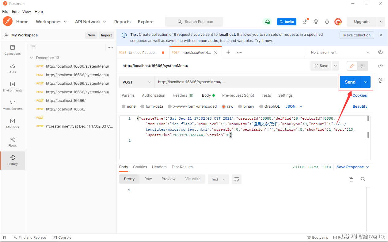Switch to the Untitled Request tab
This screenshot has height=242, width=388.
pyautogui.click(x=142, y=53)
